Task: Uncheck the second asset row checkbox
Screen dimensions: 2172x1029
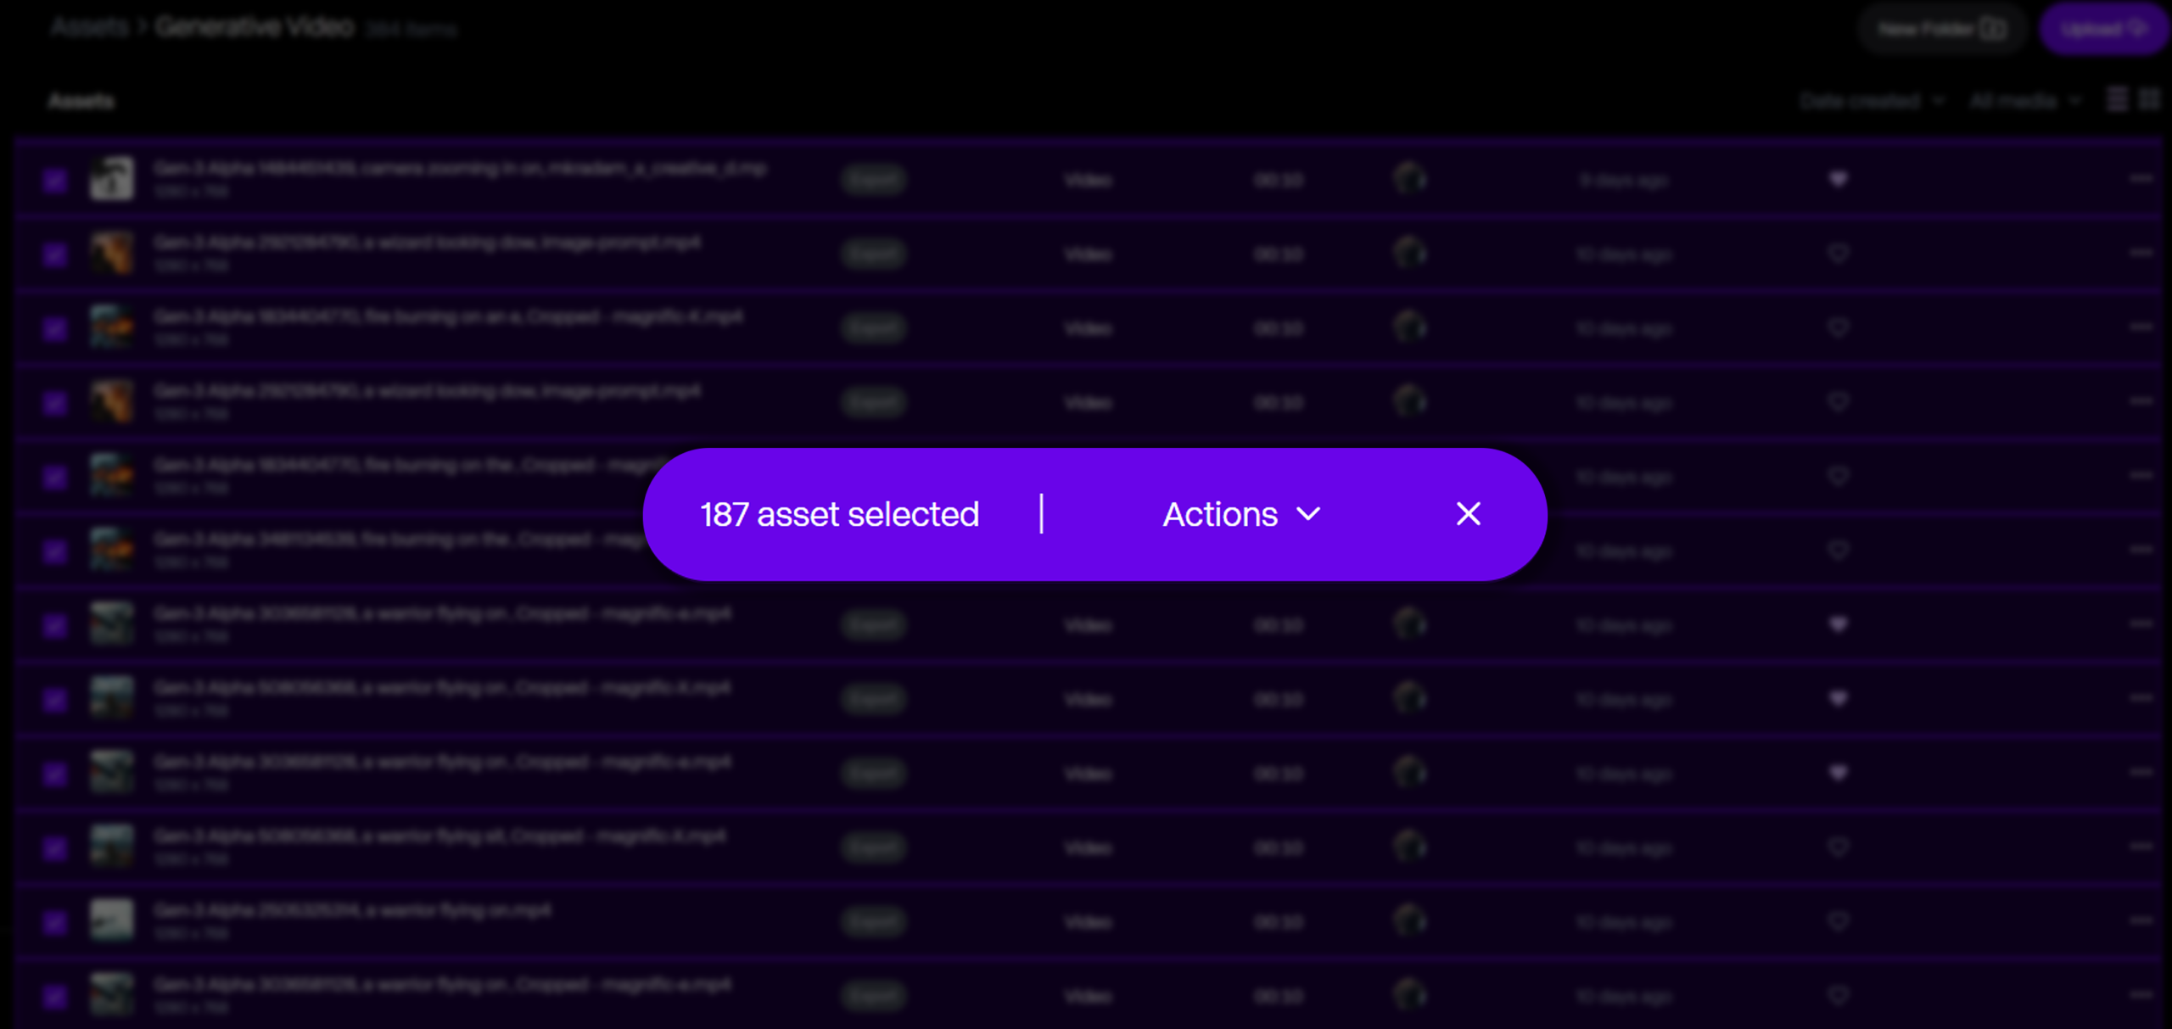Action: [x=55, y=254]
